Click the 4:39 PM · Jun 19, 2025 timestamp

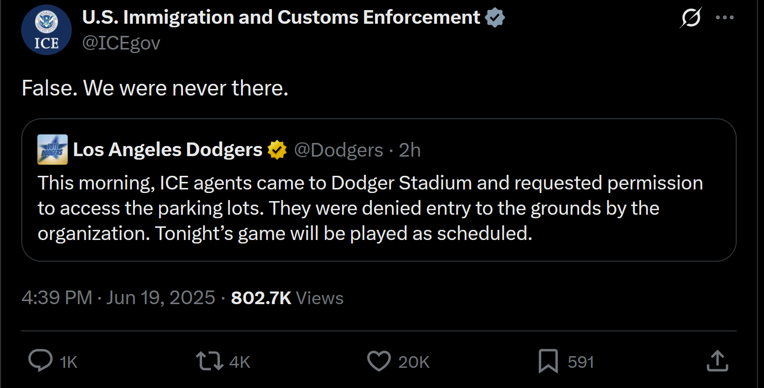118,298
